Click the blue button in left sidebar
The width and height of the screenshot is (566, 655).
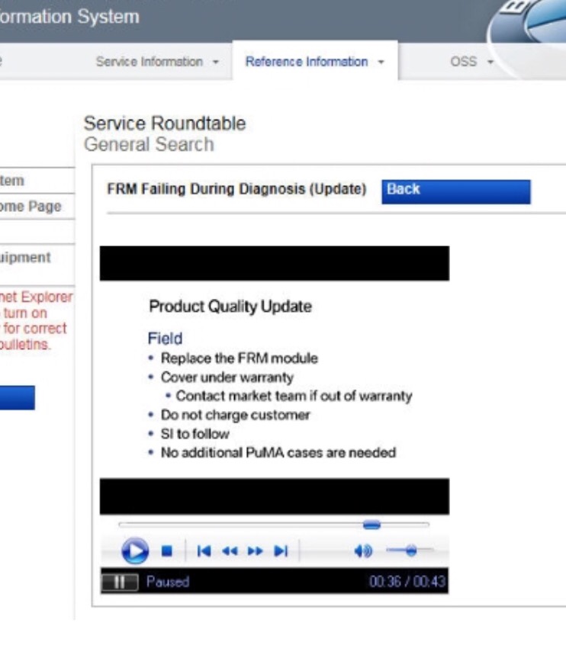(17, 397)
